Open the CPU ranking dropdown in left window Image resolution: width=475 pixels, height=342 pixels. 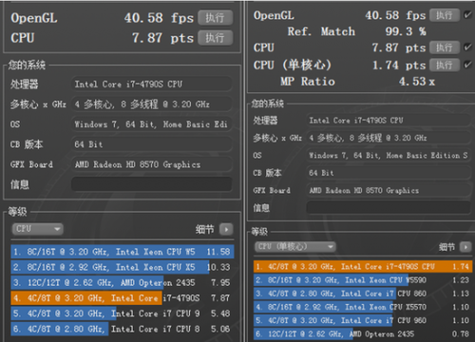click(x=38, y=229)
